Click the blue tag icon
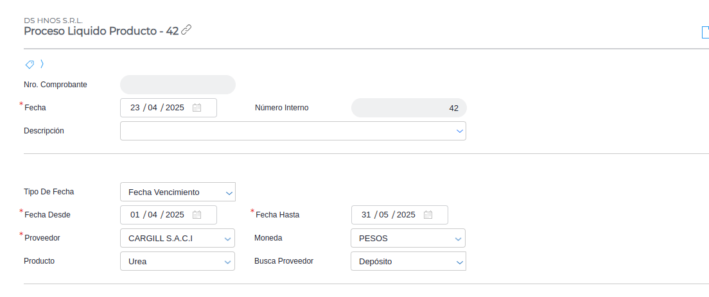The height and width of the screenshot is (297, 709). [30, 64]
